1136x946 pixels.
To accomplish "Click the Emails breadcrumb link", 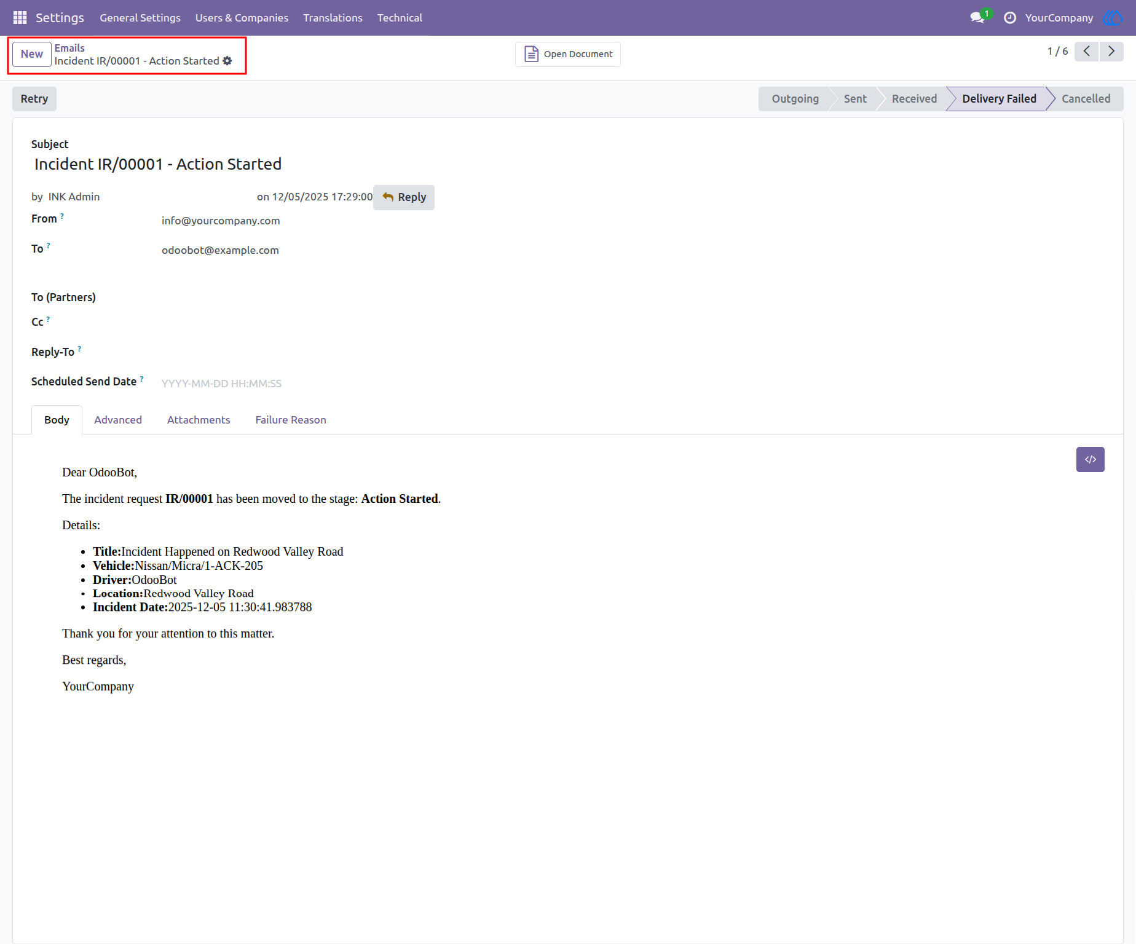I will (69, 48).
